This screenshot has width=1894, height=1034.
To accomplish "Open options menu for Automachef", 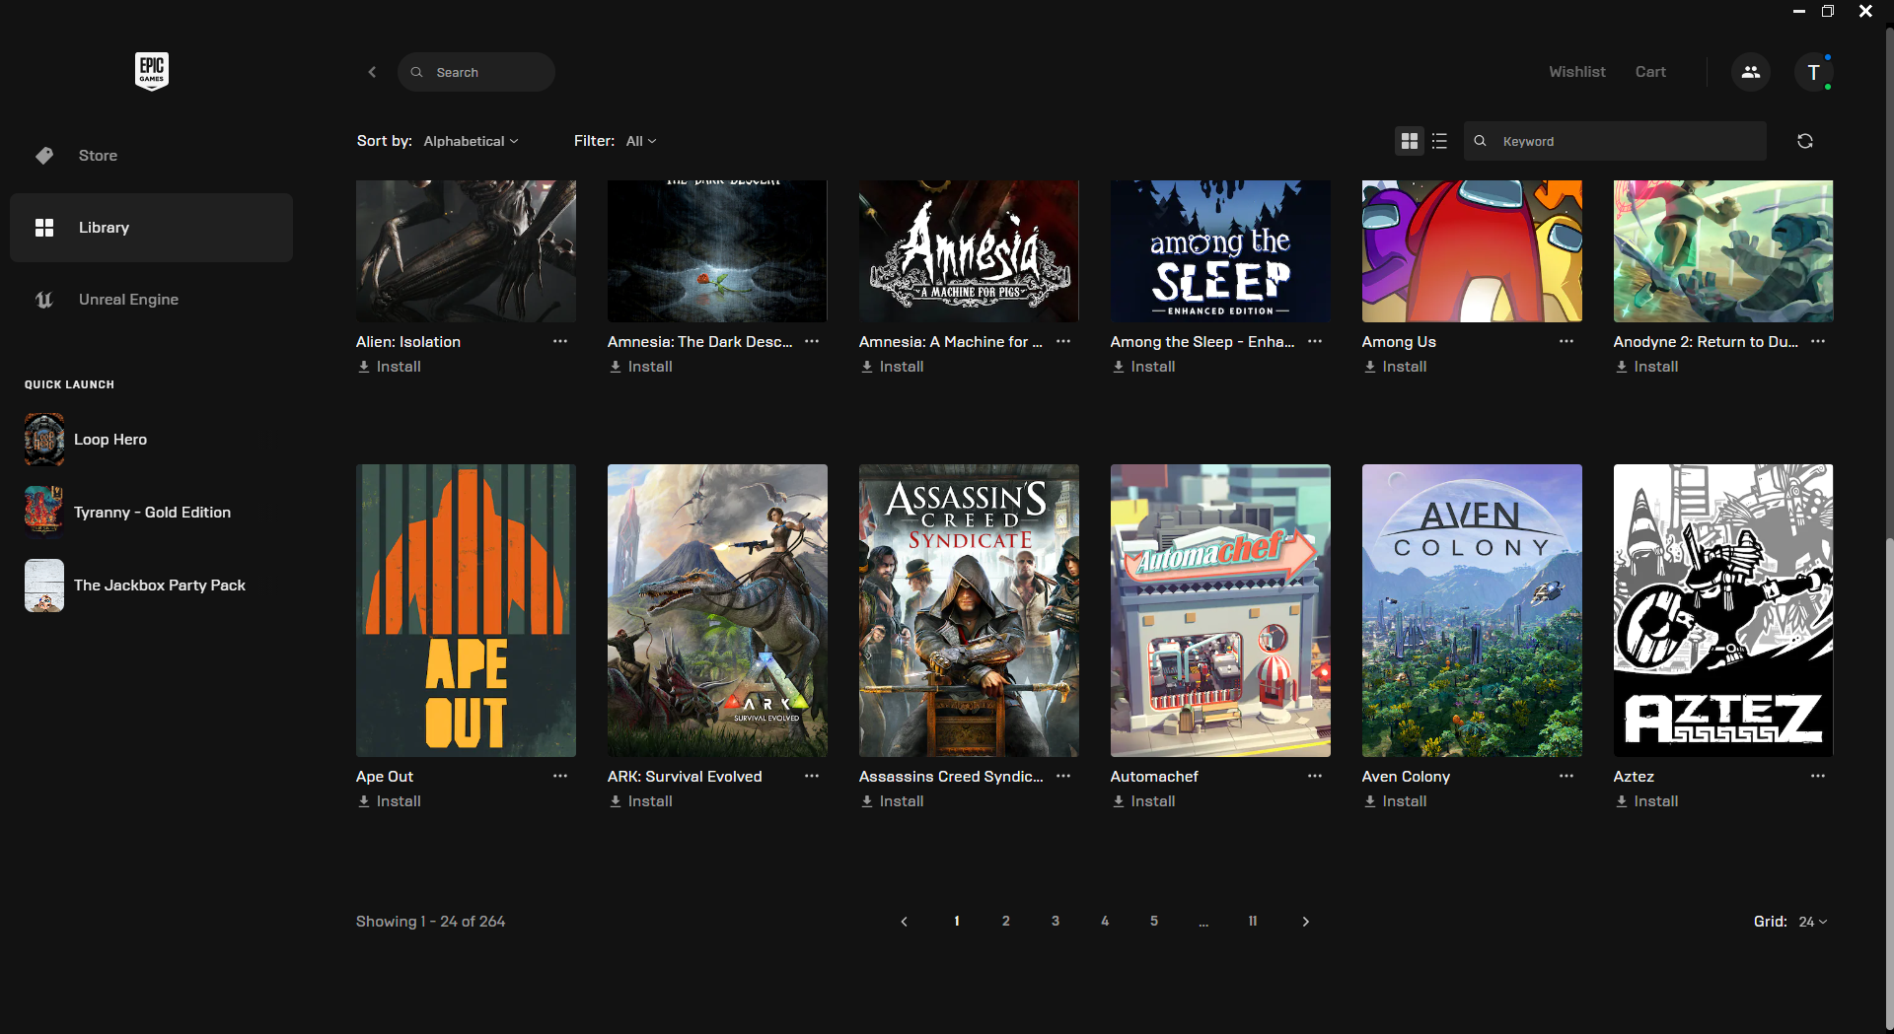I will [1315, 776].
